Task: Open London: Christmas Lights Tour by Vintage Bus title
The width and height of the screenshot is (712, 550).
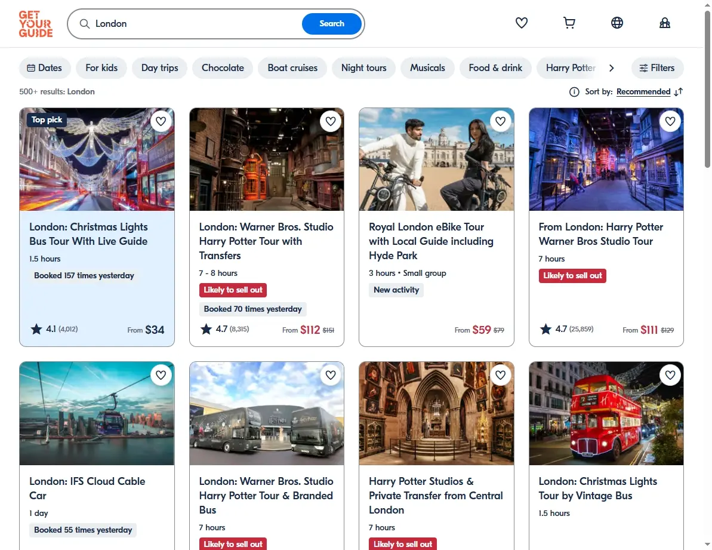Action: pos(597,488)
